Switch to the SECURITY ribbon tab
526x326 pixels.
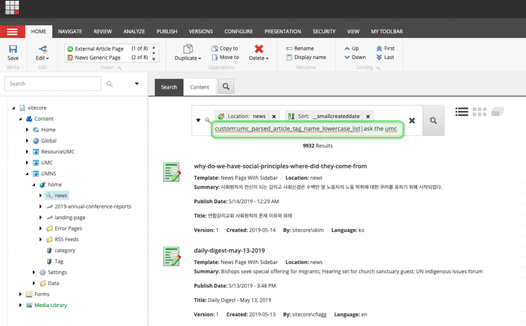[324, 31]
